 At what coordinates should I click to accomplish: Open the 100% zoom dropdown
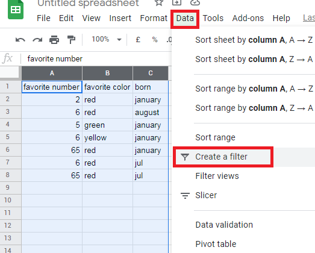(x=107, y=39)
